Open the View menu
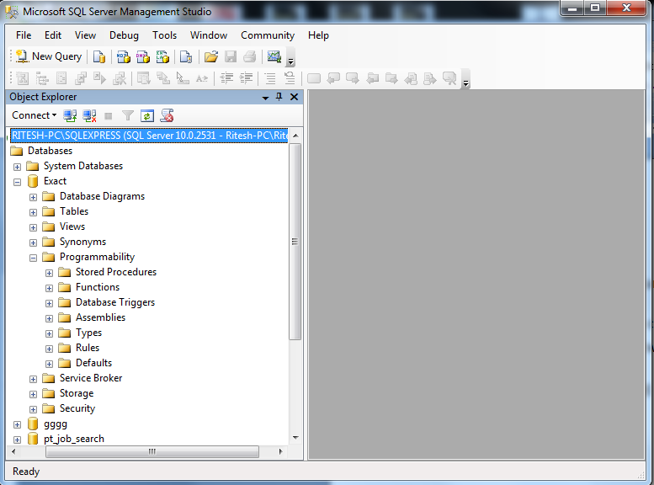654x485 pixels. click(x=86, y=35)
